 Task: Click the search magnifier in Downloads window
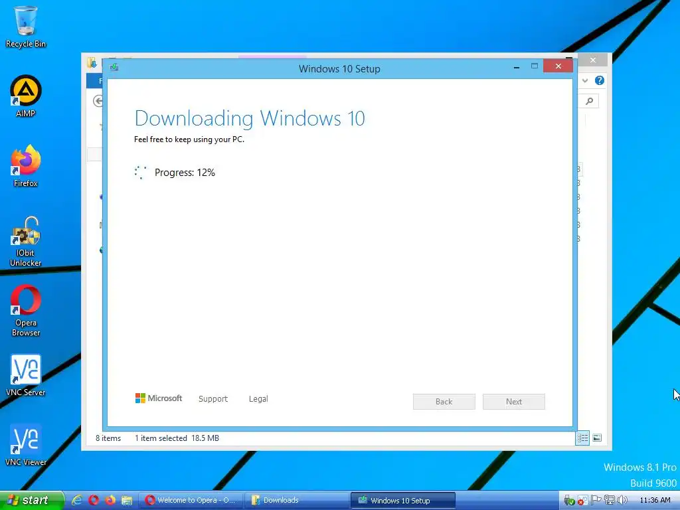589,101
